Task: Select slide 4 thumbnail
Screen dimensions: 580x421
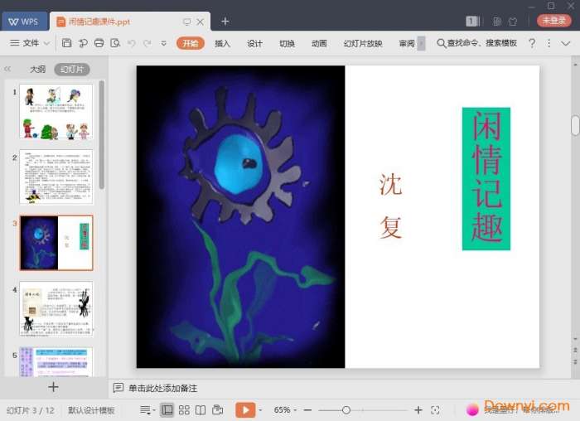Action: (x=56, y=308)
